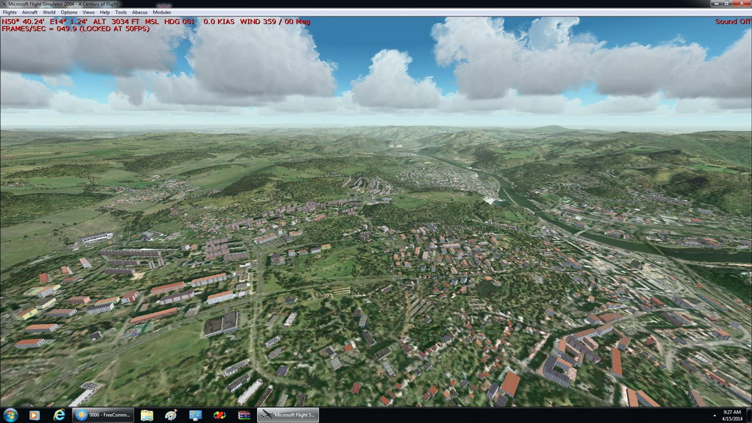Screen dimensions: 752x423
Task: Click the 'E14* 1.24'' longitude readout
Action: pos(68,21)
